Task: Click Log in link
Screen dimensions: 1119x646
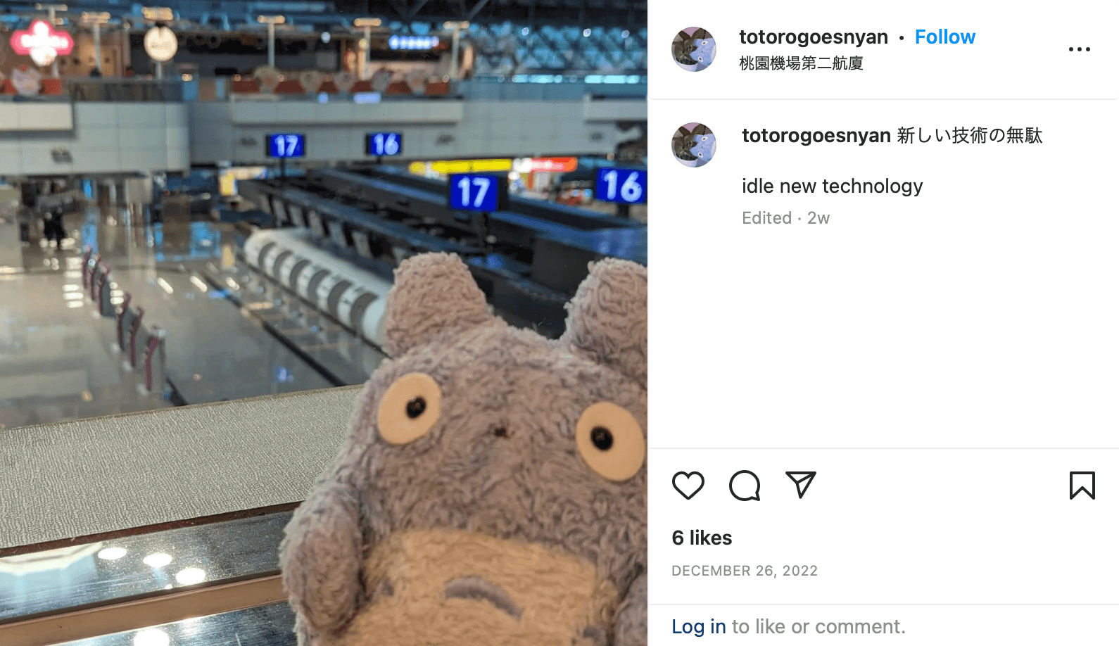Action: (698, 626)
